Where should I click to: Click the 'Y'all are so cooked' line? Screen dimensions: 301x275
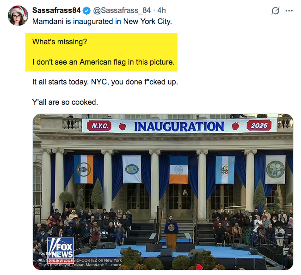click(65, 102)
